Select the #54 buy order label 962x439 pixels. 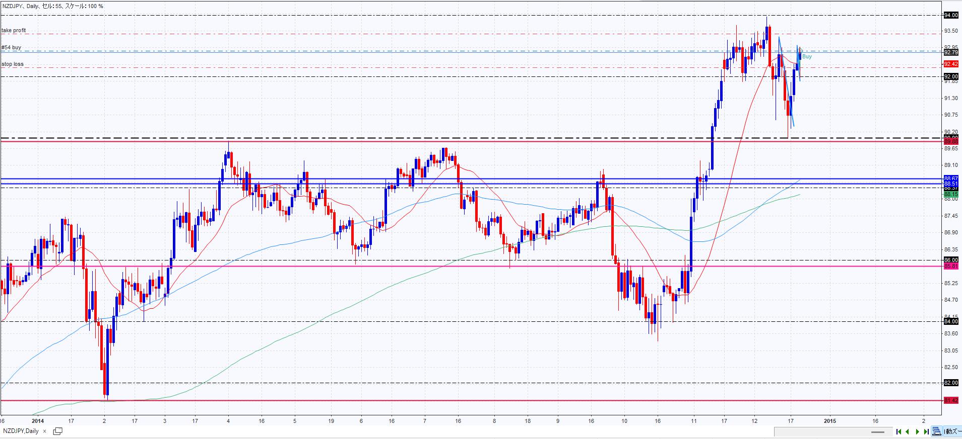coord(12,48)
